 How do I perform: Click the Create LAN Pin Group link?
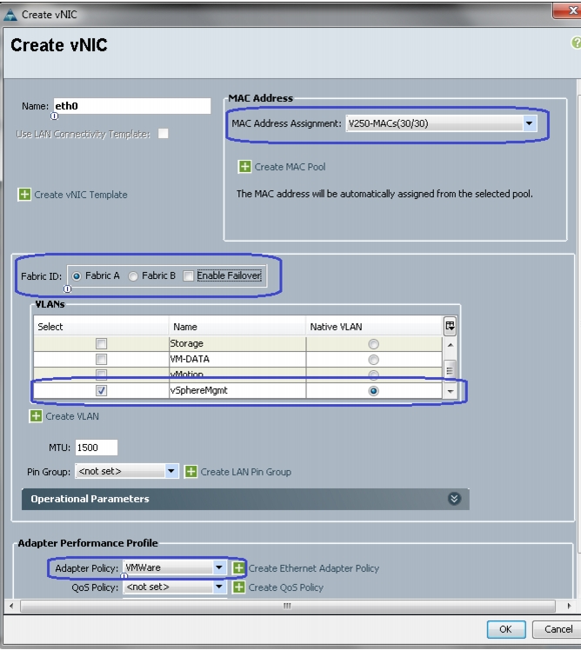point(245,472)
